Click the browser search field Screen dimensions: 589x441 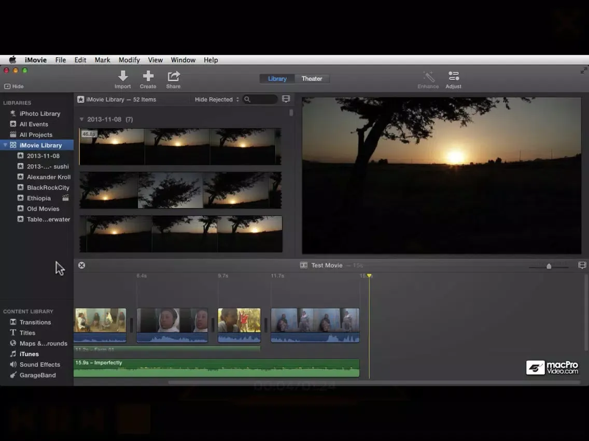click(x=260, y=99)
